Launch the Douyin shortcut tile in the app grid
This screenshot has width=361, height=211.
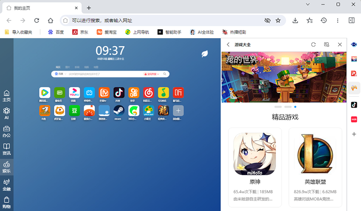point(118,92)
